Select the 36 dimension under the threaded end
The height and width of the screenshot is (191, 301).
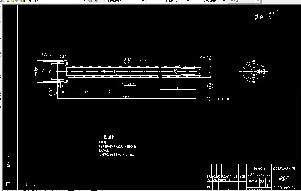click(x=178, y=88)
